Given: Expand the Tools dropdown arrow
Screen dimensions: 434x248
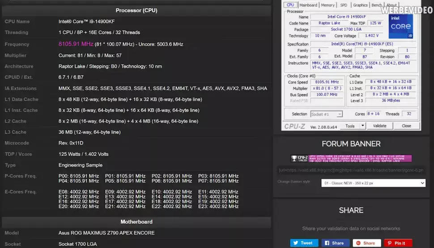Looking at the screenshot, I should tap(362, 126).
